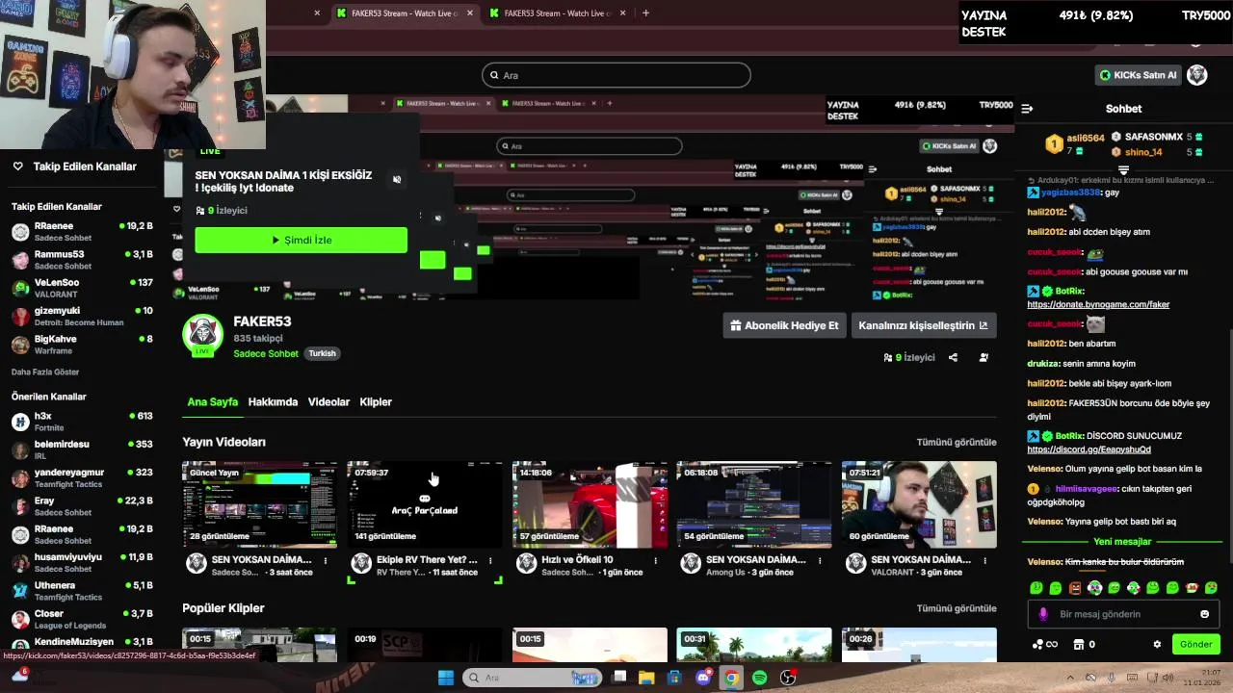Open options menu for Hızlı ve Öfkeli 10 video

[x=656, y=560]
